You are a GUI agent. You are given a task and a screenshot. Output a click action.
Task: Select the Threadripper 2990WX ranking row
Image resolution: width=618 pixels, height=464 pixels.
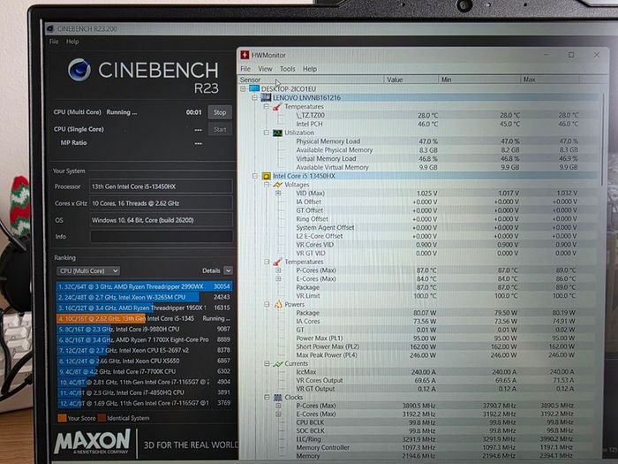point(144,286)
